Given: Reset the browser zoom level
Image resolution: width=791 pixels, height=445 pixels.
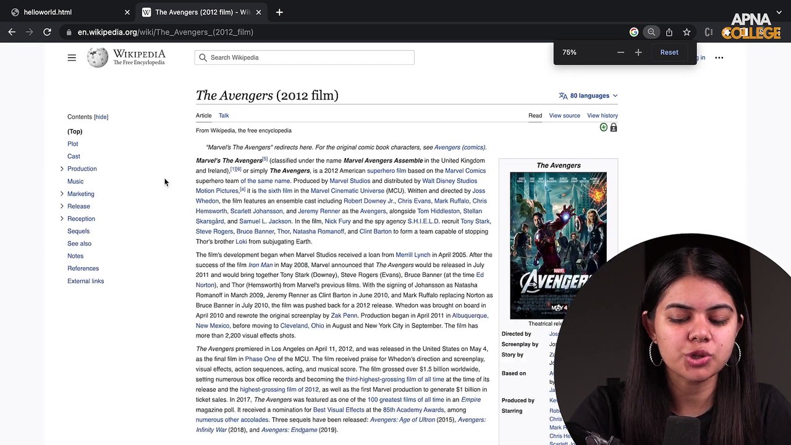Looking at the screenshot, I should [x=669, y=53].
